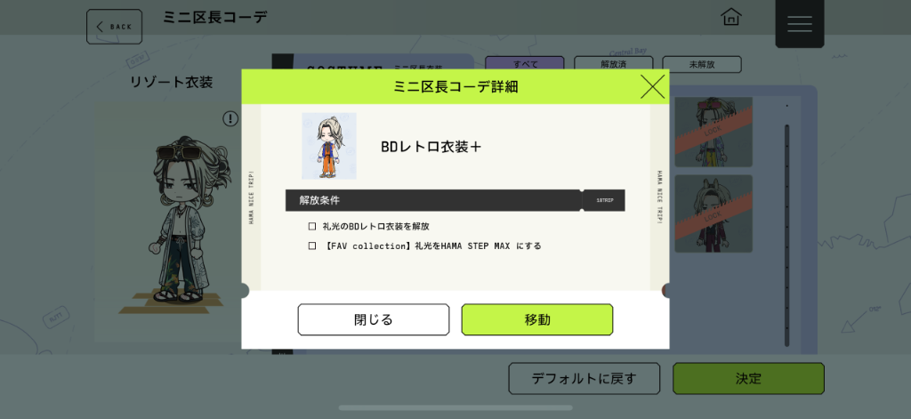Tap the info exclamation icon near character

tap(230, 119)
